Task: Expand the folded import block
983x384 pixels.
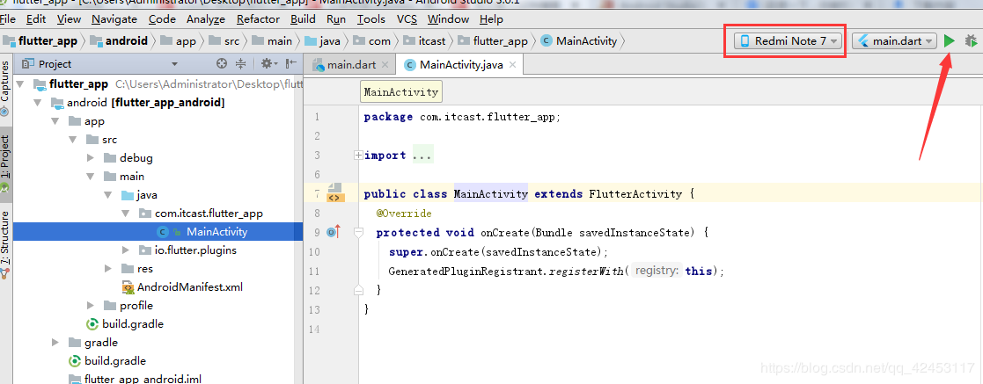Action: (358, 156)
